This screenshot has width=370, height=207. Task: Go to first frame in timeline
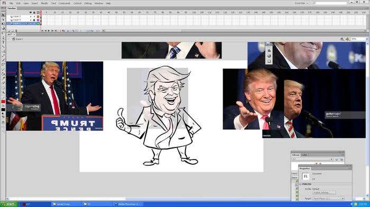42,31
